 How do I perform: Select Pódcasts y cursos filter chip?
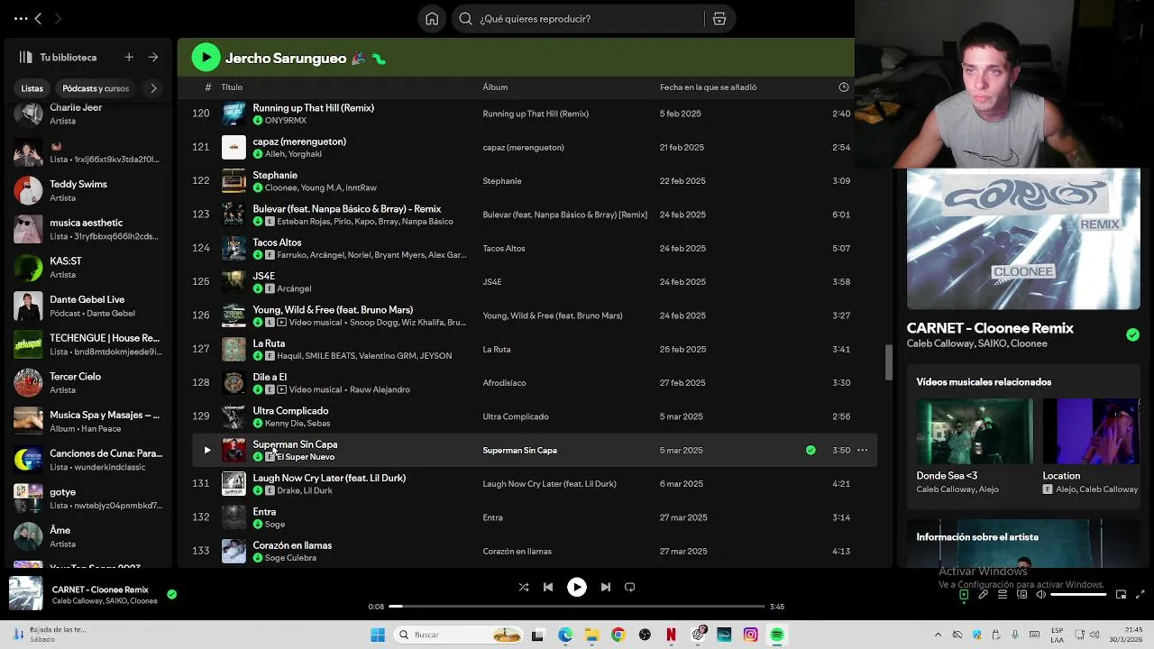click(x=96, y=88)
